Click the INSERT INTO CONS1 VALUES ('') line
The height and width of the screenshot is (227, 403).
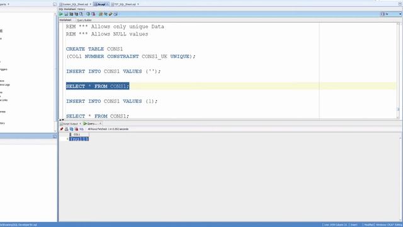pyautogui.click(x=113, y=71)
